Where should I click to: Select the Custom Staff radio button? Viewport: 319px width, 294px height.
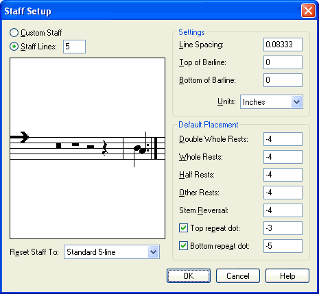click(x=14, y=33)
